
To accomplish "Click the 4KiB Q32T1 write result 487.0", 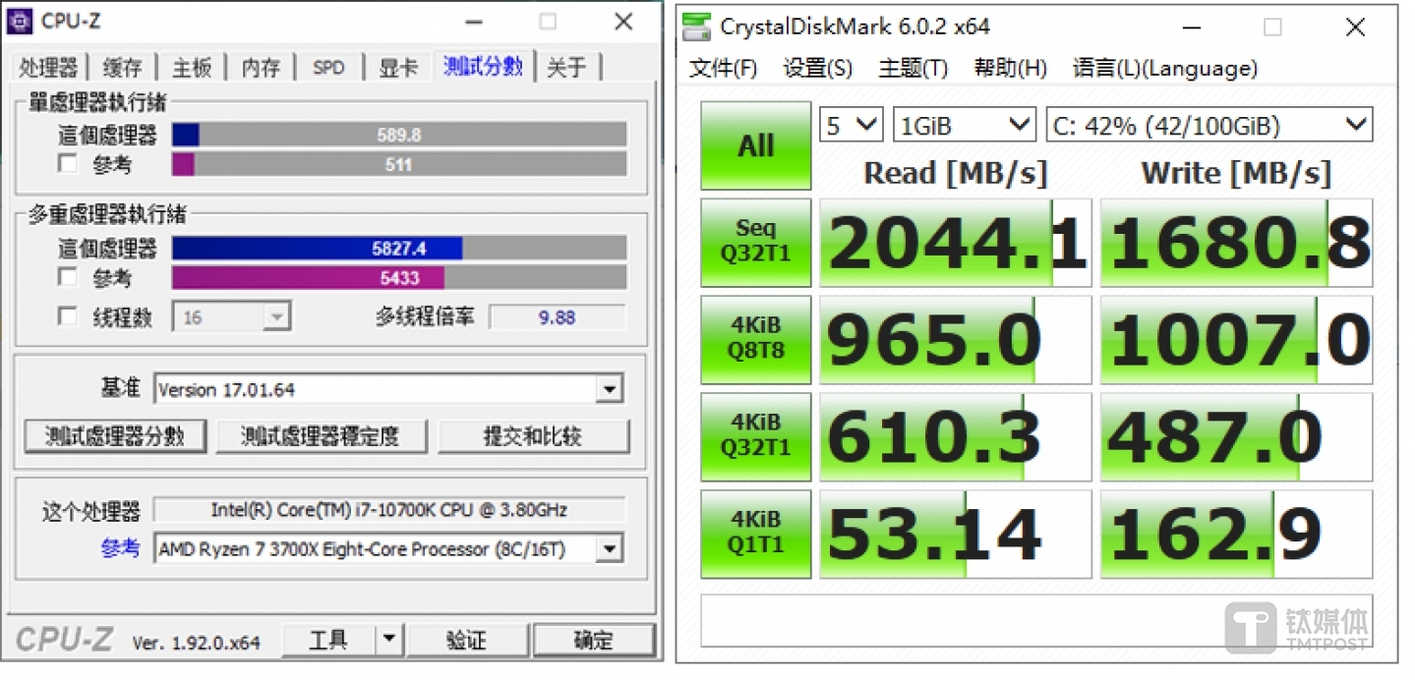I will (1236, 436).
